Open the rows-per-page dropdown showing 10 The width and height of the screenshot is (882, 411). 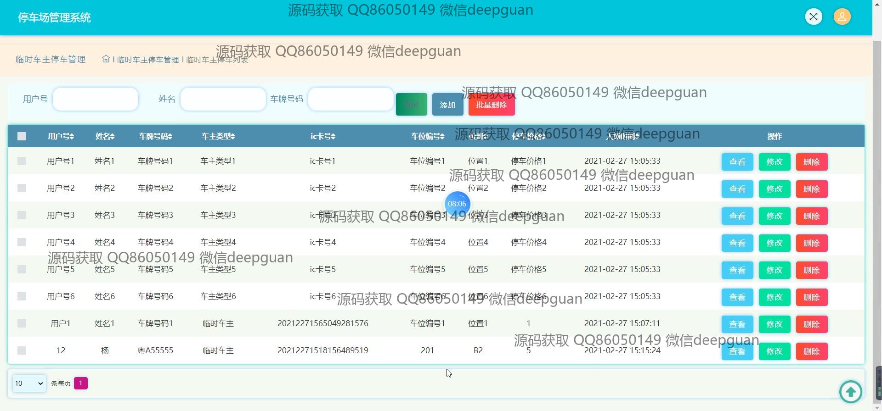click(29, 383)
